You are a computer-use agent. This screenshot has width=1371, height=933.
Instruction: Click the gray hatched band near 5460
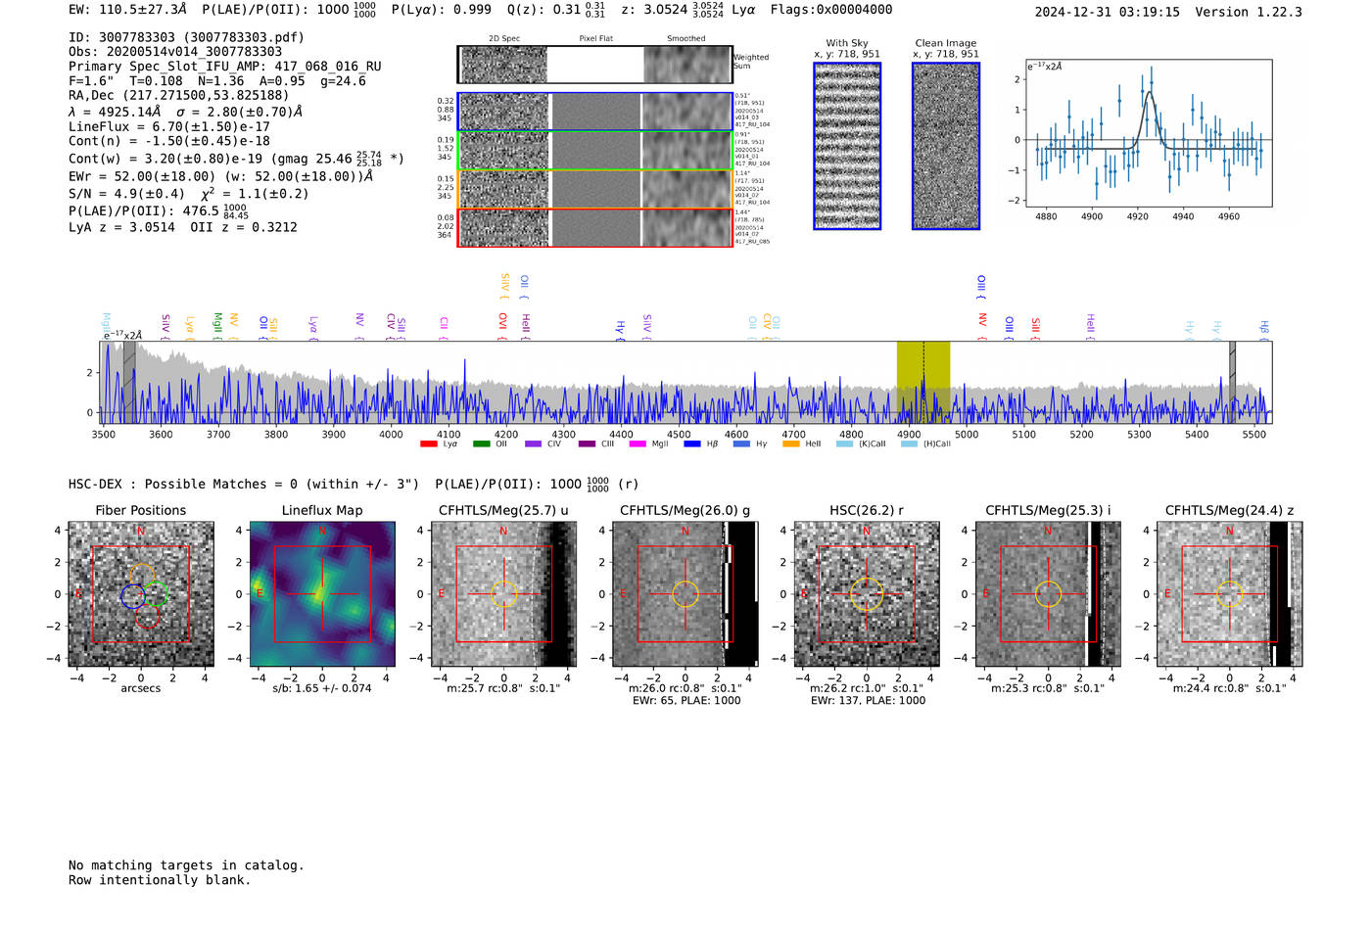(1233, 382)
